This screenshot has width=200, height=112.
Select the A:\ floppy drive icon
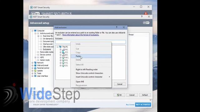click(63, 49)
